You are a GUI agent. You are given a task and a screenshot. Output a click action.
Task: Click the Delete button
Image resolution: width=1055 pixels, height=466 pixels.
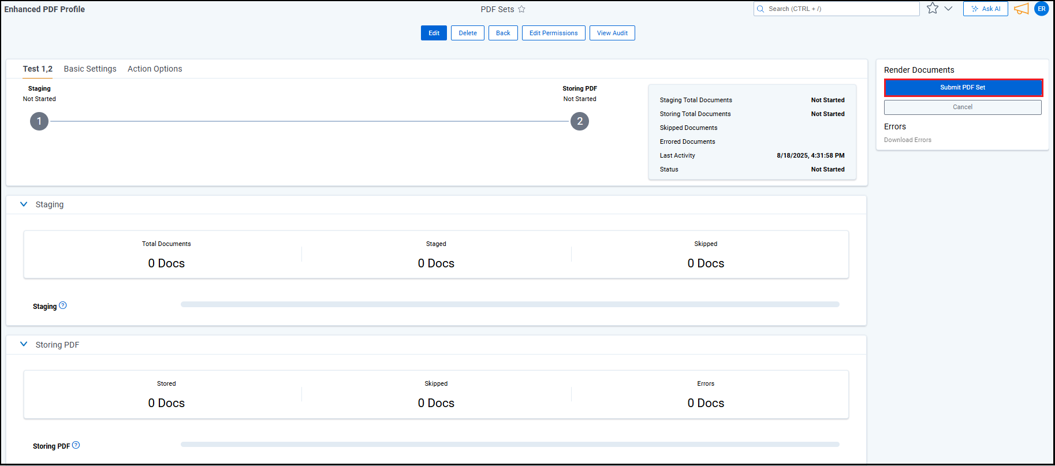468,33
